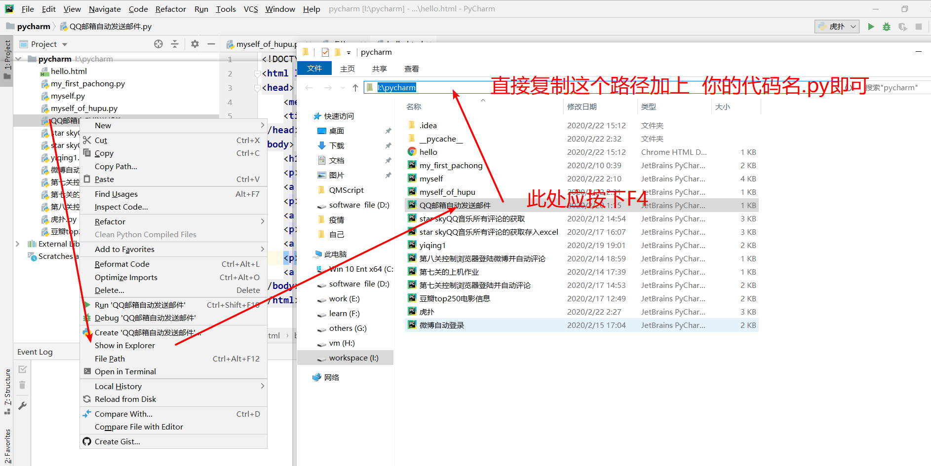
Task: Click the green Run button in PyCharm toolbar
Action: pos(871,27)
